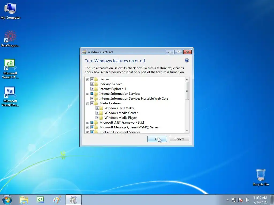Open the My Computer desktop icon
The height and width of the screenshot is (205, 274).
point(10,11)
